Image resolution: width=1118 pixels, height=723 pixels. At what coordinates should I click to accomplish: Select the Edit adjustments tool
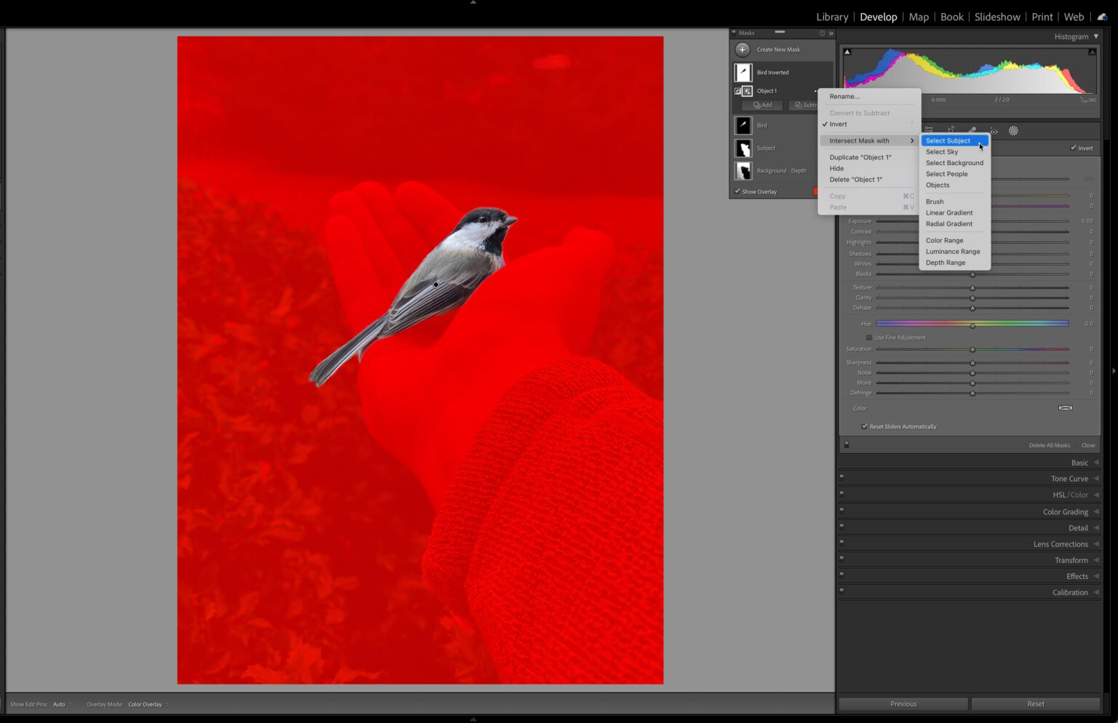point(930,129)
